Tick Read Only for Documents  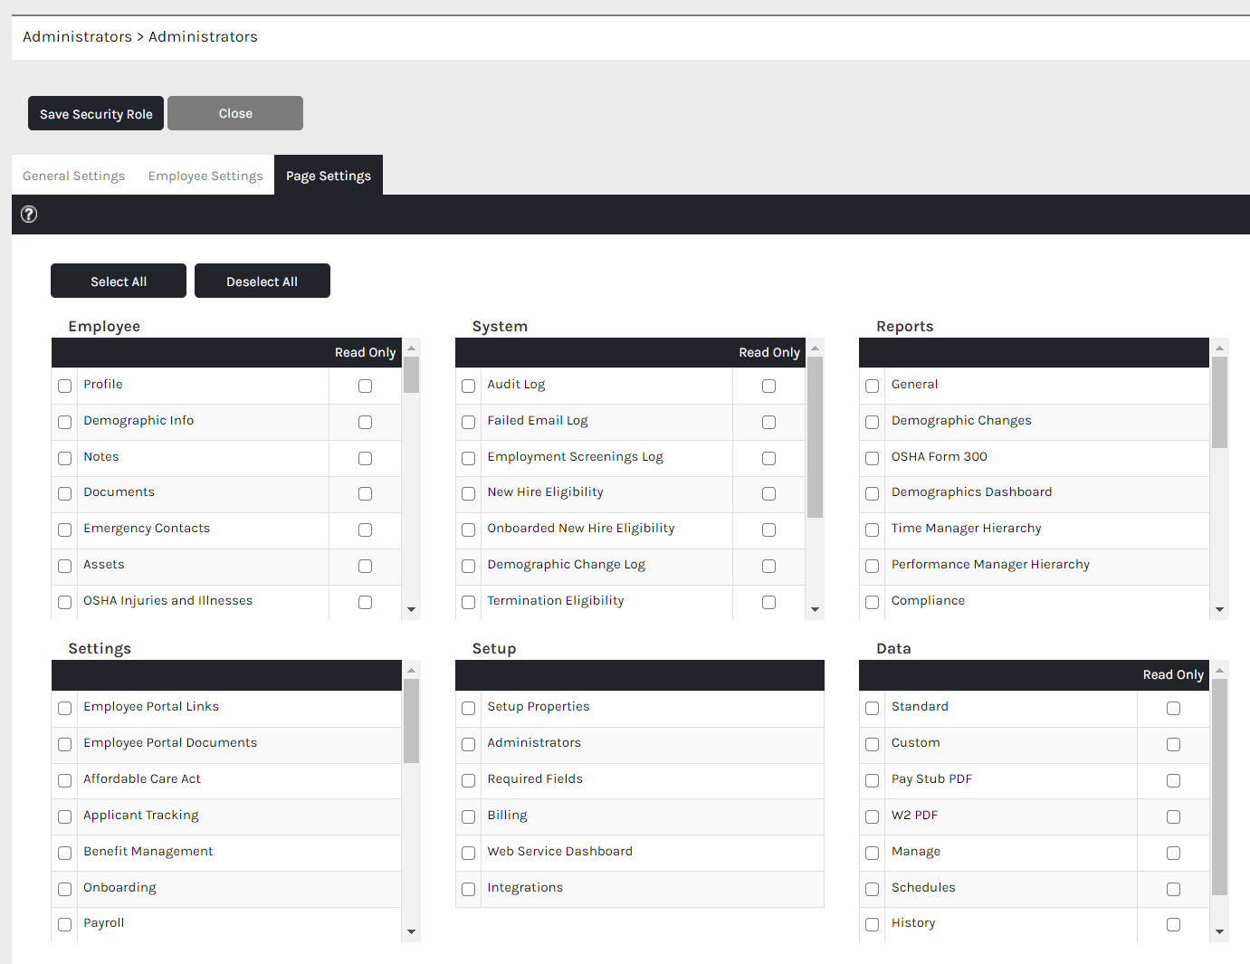(x=366, y=493)
